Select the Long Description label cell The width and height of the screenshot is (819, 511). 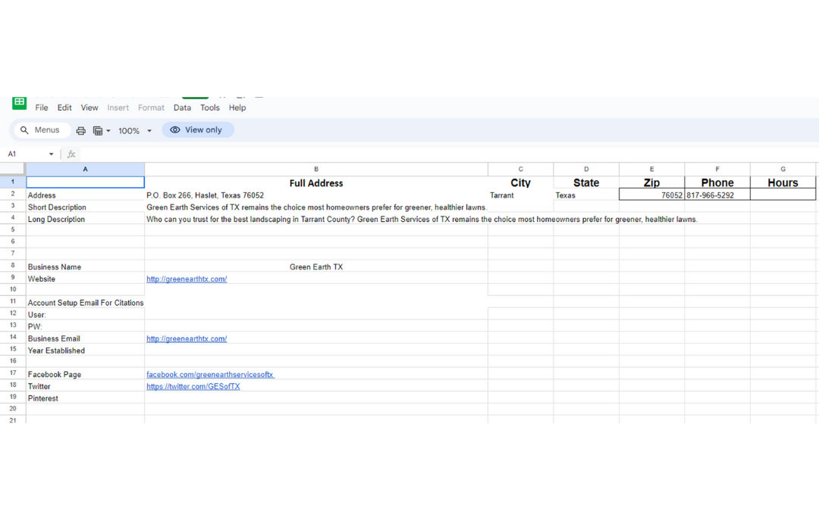[85, 219]
